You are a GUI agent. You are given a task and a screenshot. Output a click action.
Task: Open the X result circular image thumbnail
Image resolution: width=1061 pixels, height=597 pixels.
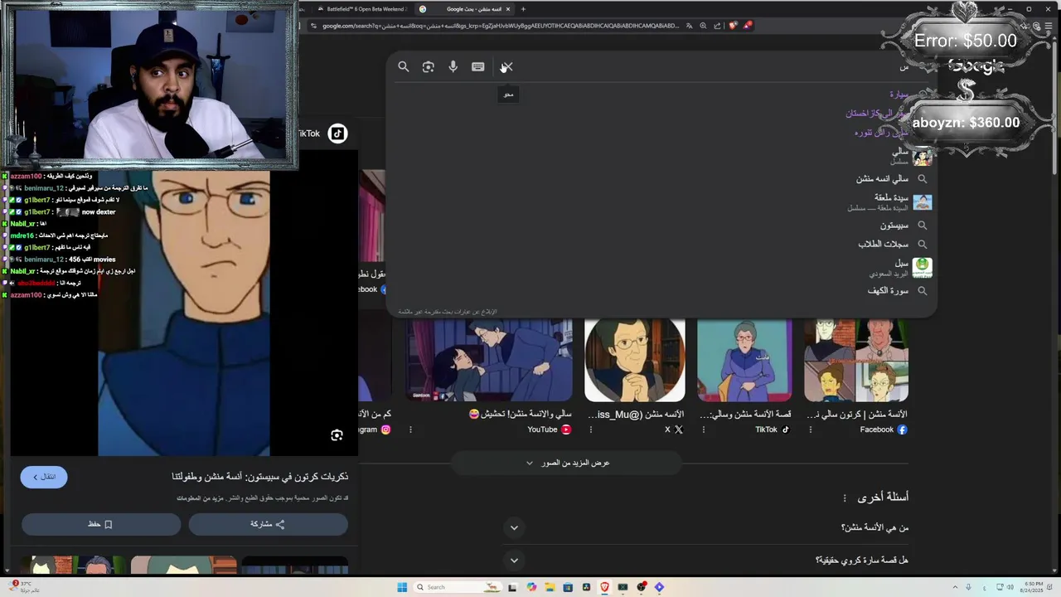(635, 361)
